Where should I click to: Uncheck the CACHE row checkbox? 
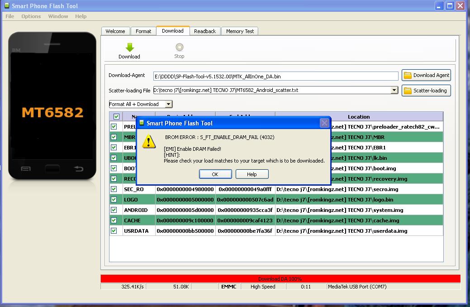click(114, 220)
